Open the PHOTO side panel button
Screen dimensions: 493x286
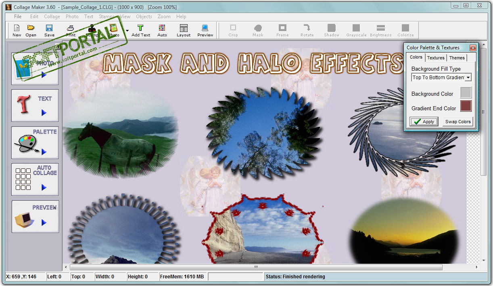tap(35, 68)
